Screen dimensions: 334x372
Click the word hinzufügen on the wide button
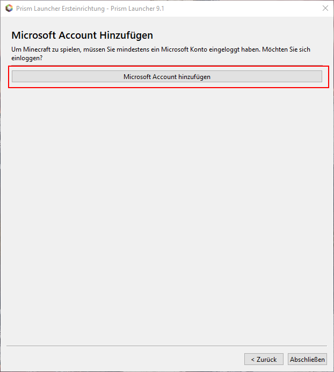tap(194, 76)
